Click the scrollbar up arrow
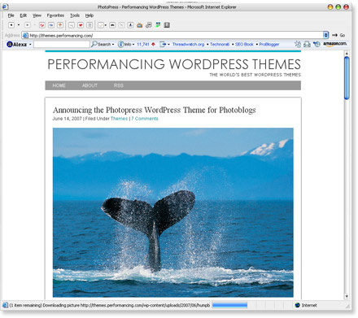The image size is (358, 318). (x=347, y=54)
